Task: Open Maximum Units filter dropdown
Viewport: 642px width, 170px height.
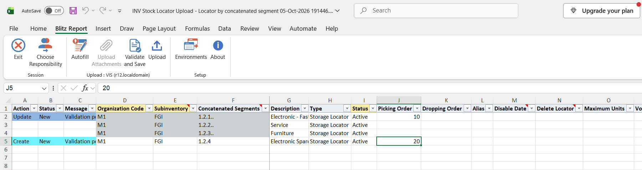Action: click(630, 108)
